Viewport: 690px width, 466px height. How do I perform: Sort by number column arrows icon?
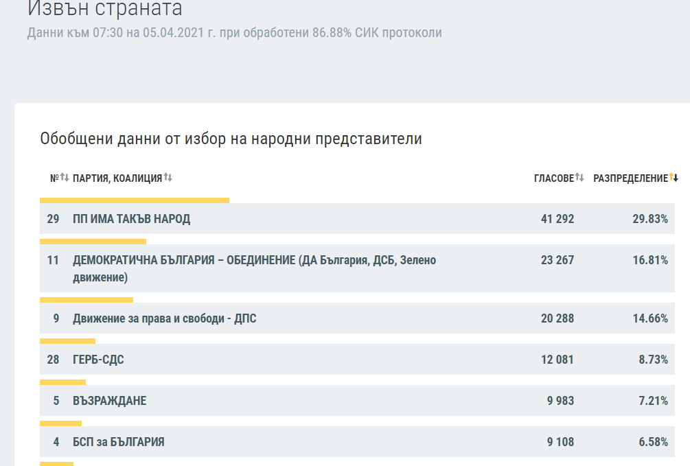pos(65,177)
